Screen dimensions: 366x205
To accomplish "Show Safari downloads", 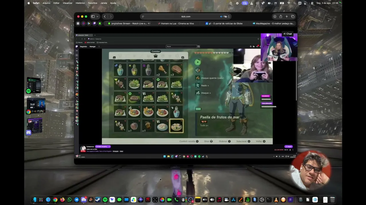I will click(275, 17).
